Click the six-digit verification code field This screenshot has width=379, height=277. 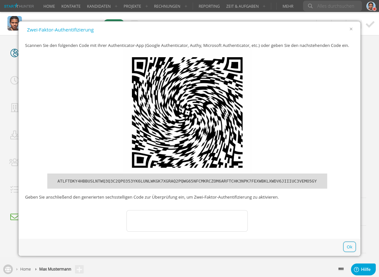187,221
